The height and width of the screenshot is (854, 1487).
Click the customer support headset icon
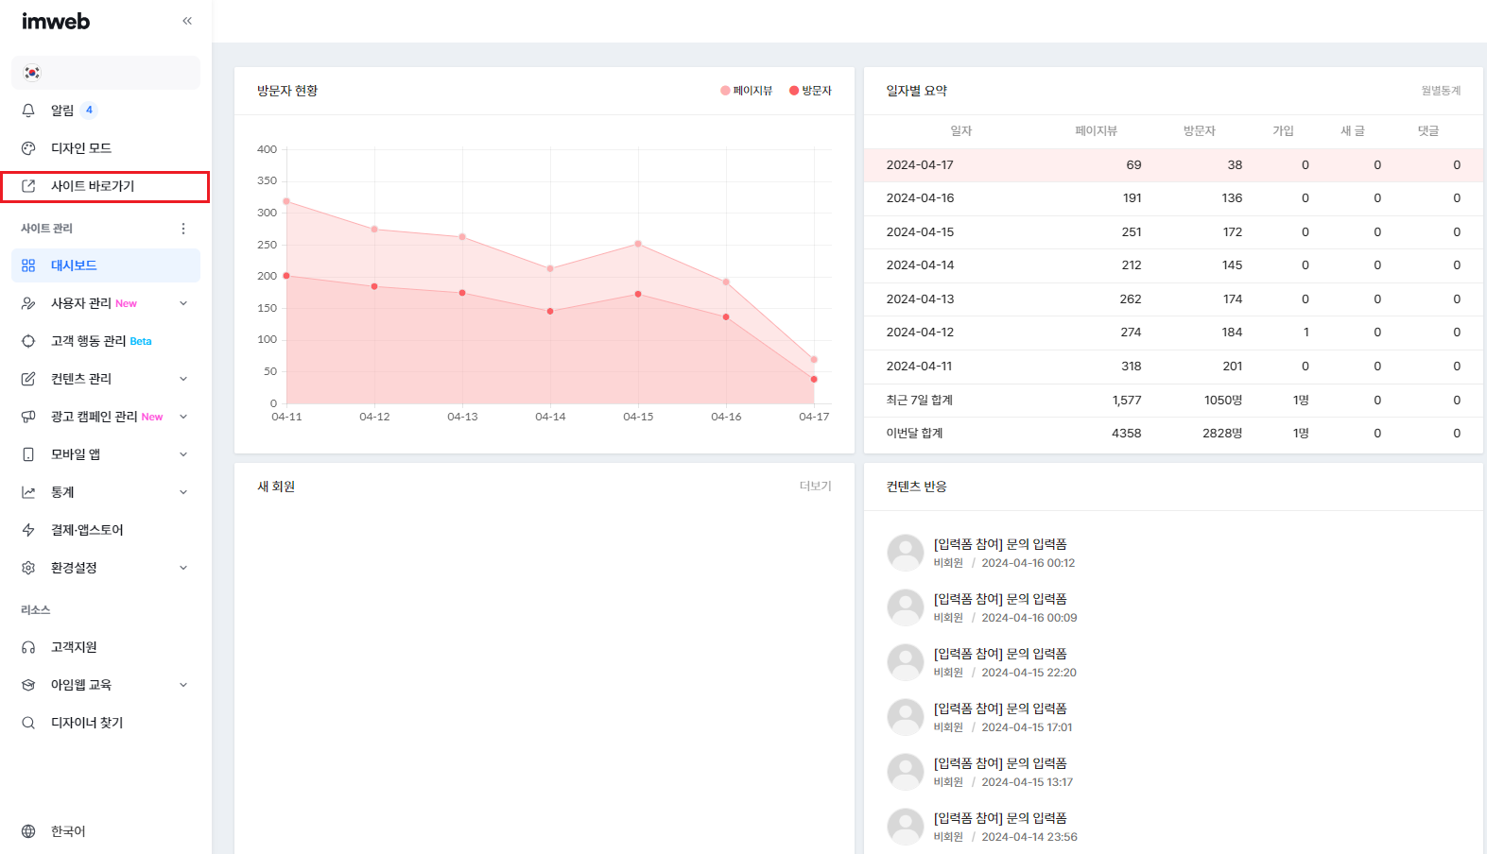pyautogui.click(x=28, y=647)
